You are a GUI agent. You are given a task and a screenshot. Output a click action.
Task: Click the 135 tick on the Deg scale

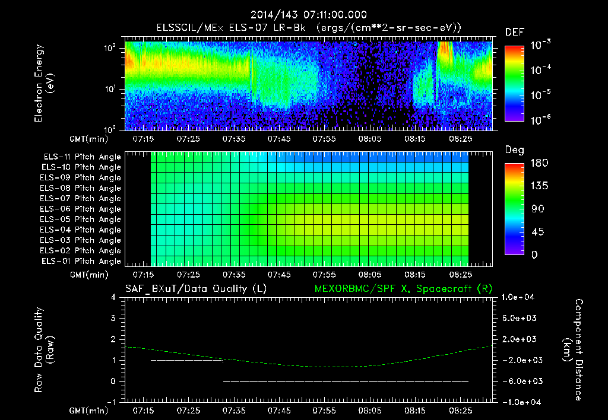[x=539, y=186]
